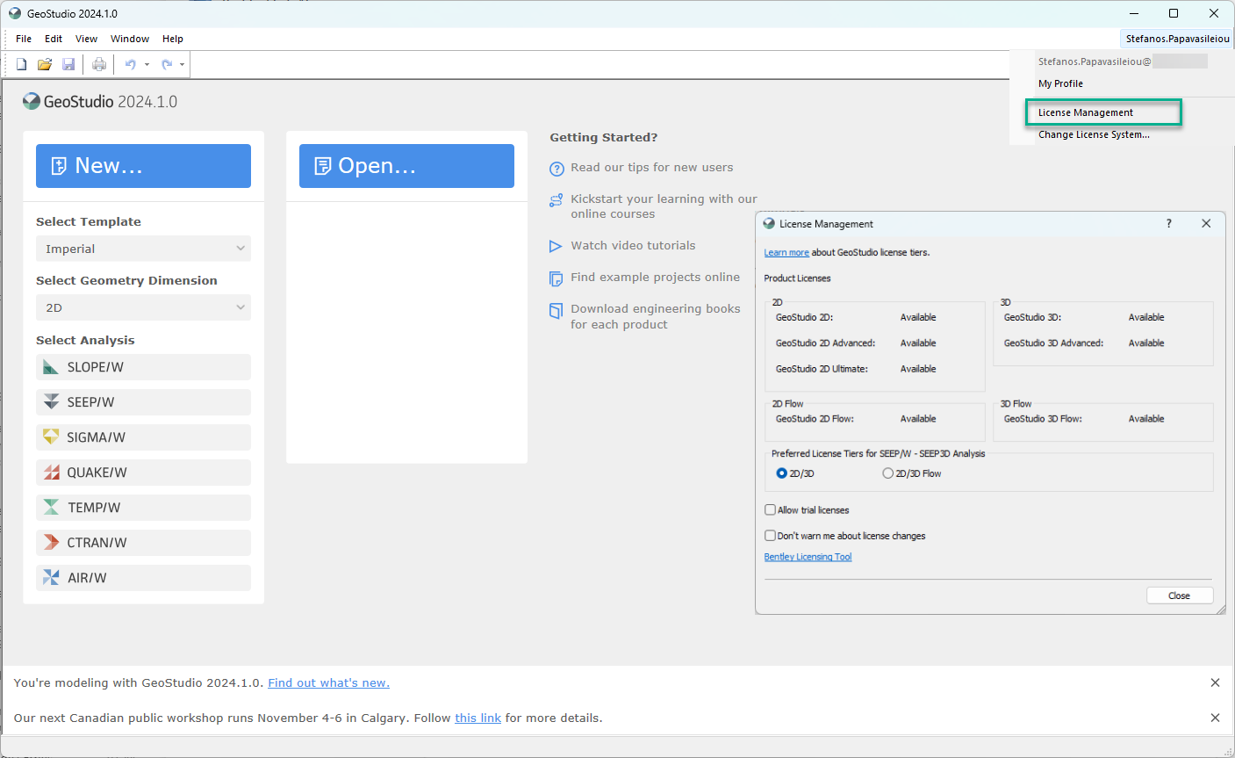Select the CTRAN/W analysis type

[x=143, y=542]
